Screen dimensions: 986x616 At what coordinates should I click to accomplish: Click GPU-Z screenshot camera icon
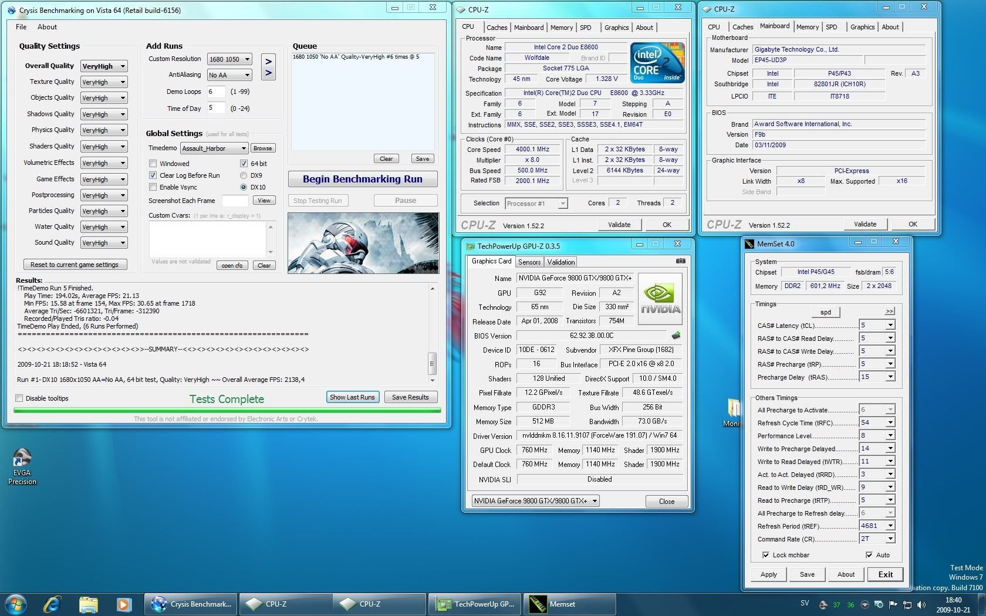[680, 261]
